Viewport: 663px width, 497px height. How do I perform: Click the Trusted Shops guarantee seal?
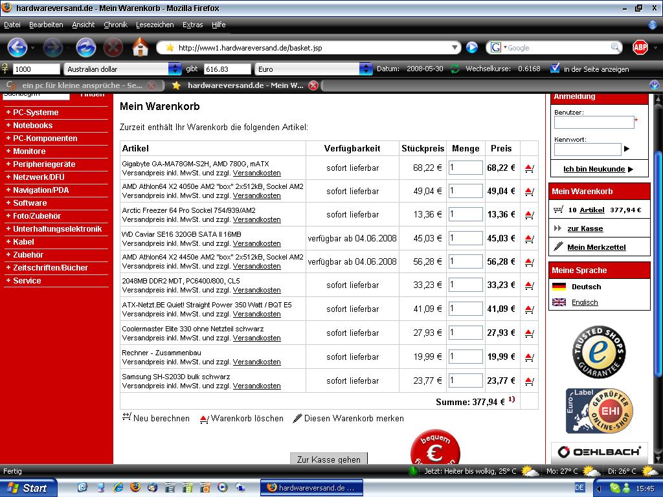click(x=599, y=351)
